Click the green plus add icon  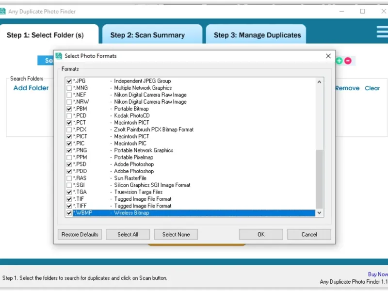pyautogui.click(x=339, y=61)
